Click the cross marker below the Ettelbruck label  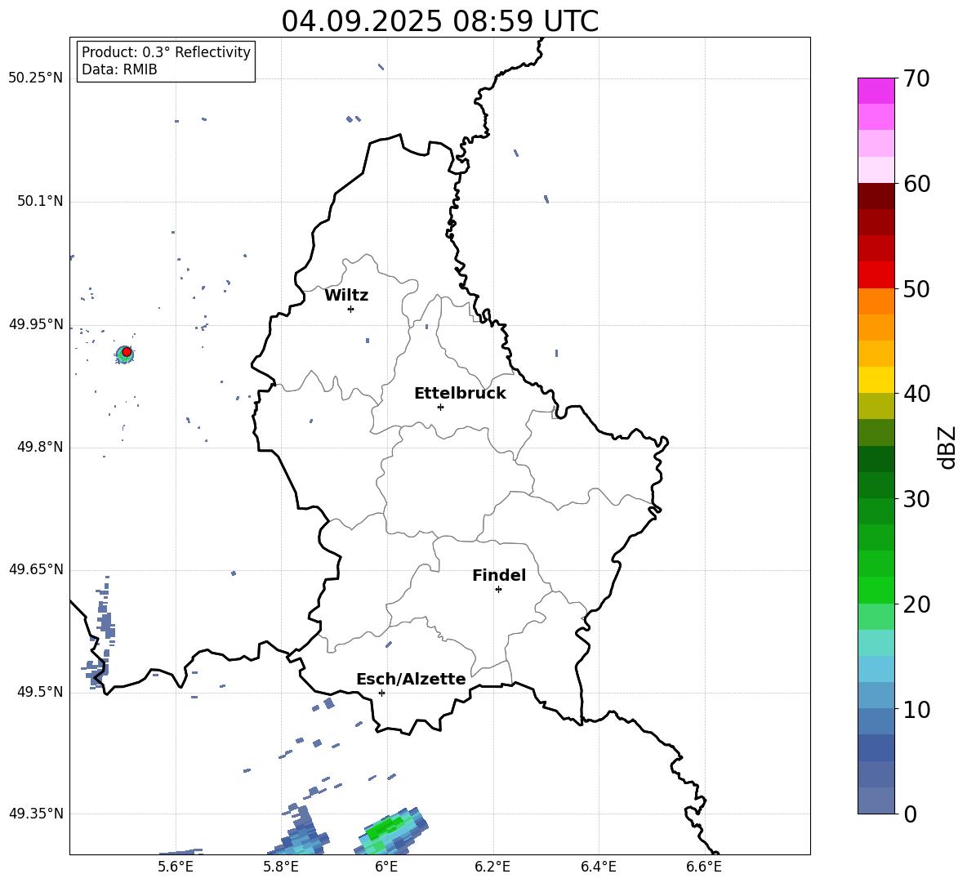coord(440,407)
